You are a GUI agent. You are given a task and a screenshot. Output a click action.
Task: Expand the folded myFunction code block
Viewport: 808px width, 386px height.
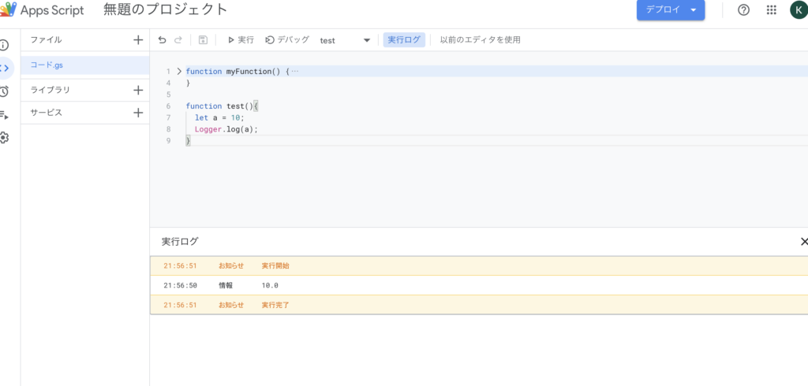pos(179,72)
